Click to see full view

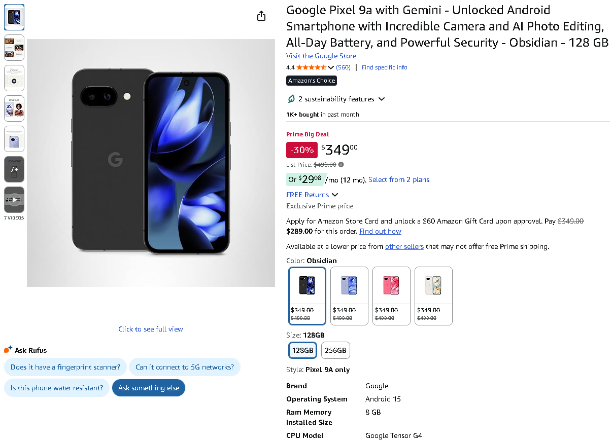coord(151,329)
